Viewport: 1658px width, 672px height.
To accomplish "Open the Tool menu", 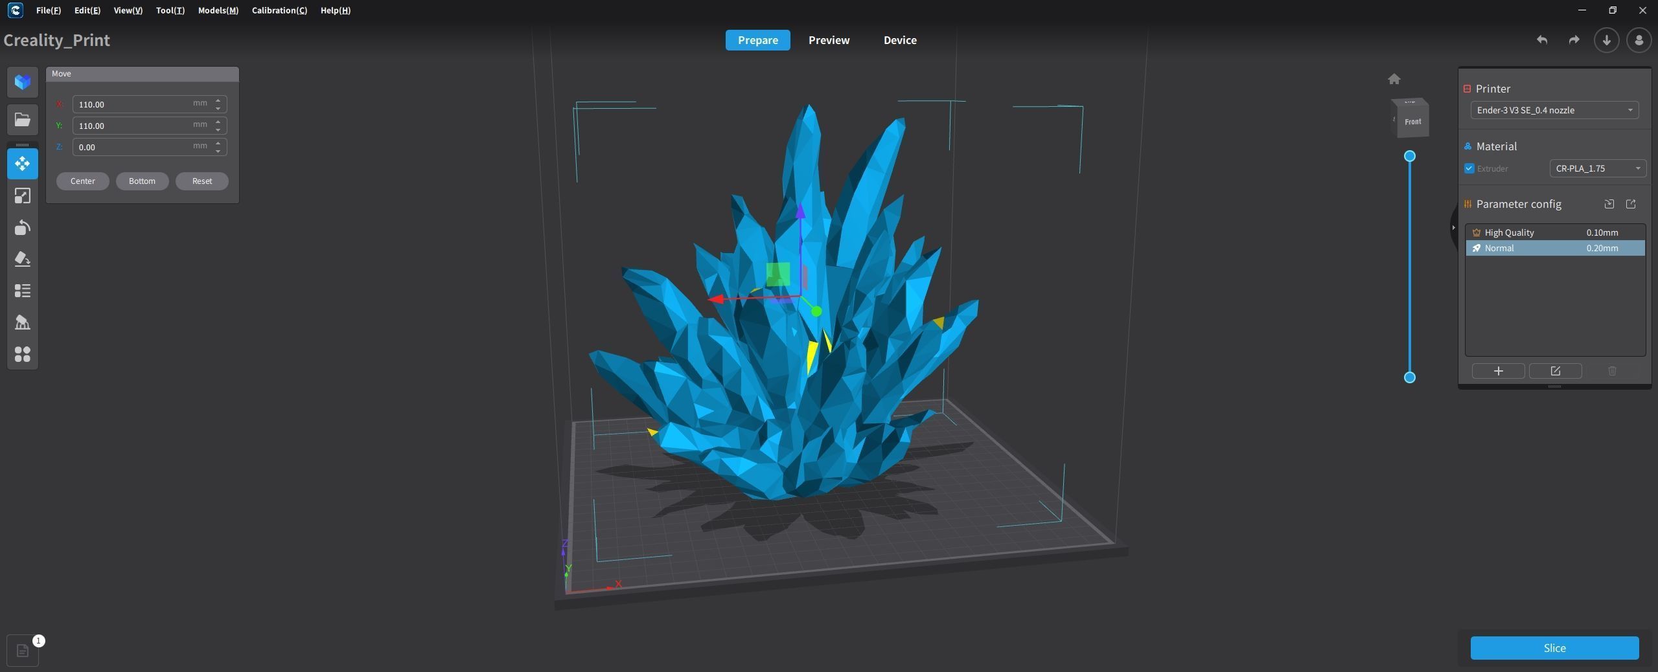I will [x=170, y=10].
